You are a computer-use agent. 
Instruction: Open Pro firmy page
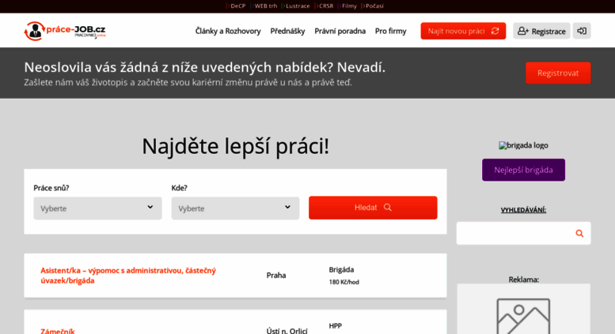point(391,31)
